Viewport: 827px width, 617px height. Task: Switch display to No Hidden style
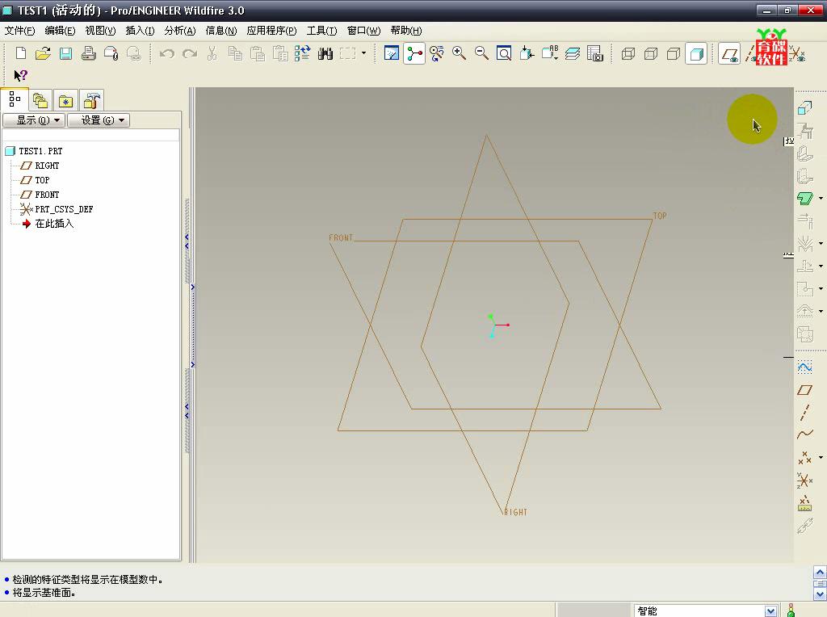(674, 53)
